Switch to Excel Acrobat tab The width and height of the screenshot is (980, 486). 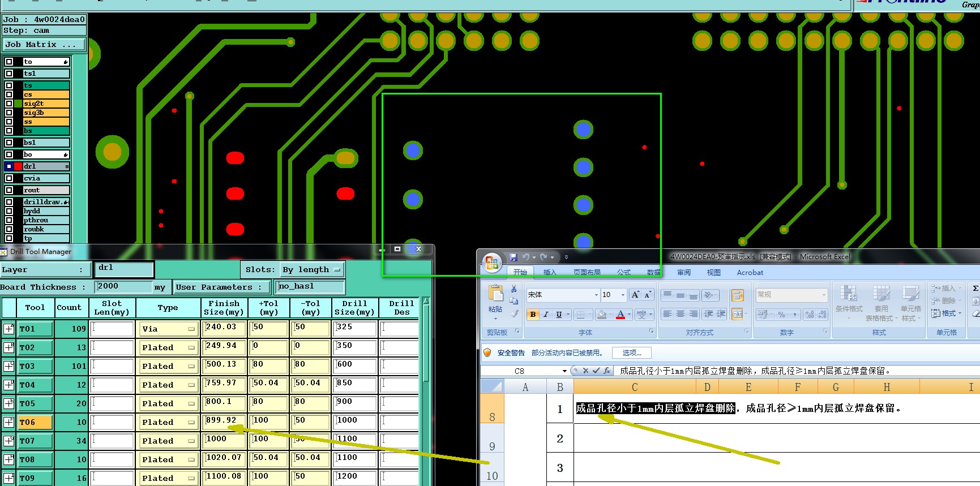[750, 272]
